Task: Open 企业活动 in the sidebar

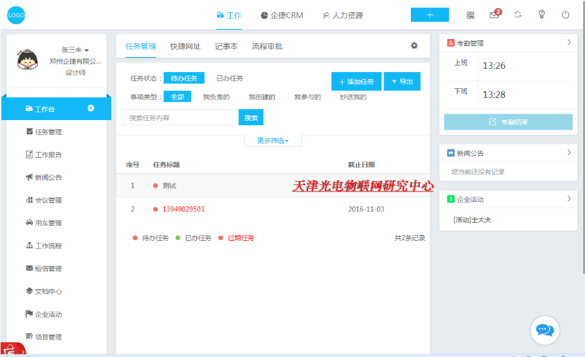Action: click(x=44, y=314)
